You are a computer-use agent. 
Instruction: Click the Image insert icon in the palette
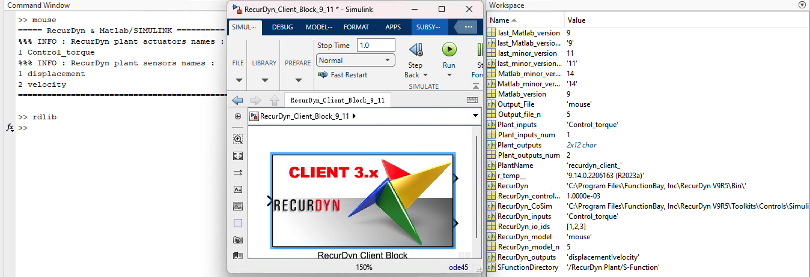pos(238,206)
